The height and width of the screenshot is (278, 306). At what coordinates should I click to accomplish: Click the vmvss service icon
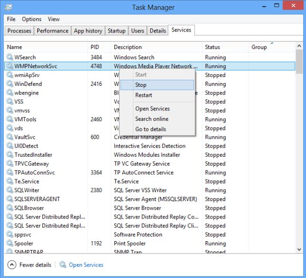point(9,110)
